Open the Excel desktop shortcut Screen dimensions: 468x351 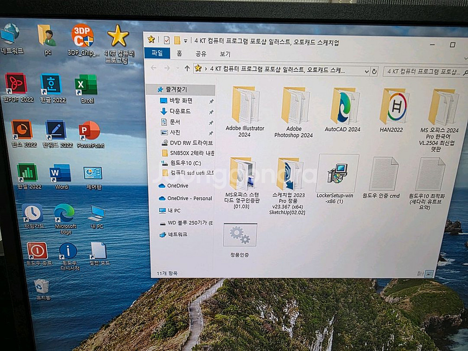tap(87, 89)
